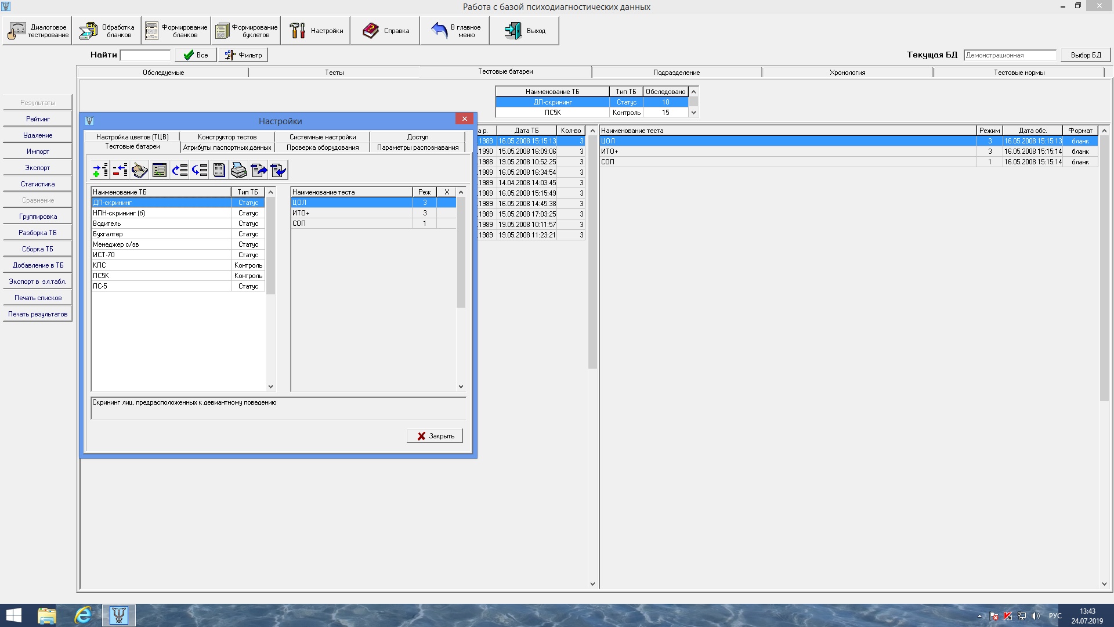Image resolution: width=1114 pixels, height=627 pixels.
Task: Click down arrow of top battery table
Action: 693,113
